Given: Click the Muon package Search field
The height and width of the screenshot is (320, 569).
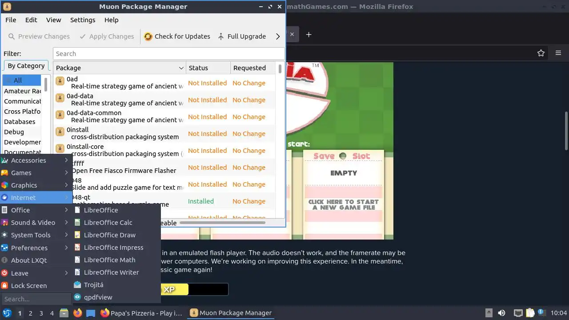Looking at the screenshot, I should pyautogui.click(x=168, y=54).
